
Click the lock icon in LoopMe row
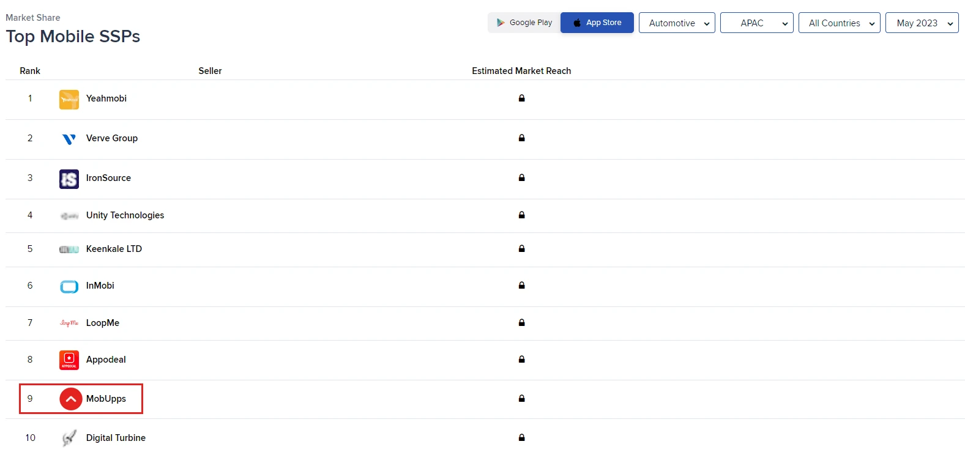point(522,322)
